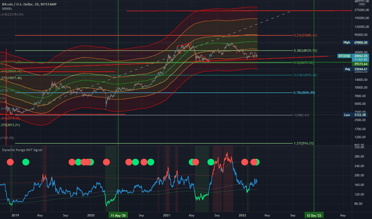Select the BTCUSD 38962.05 last price label

(353, 56)
